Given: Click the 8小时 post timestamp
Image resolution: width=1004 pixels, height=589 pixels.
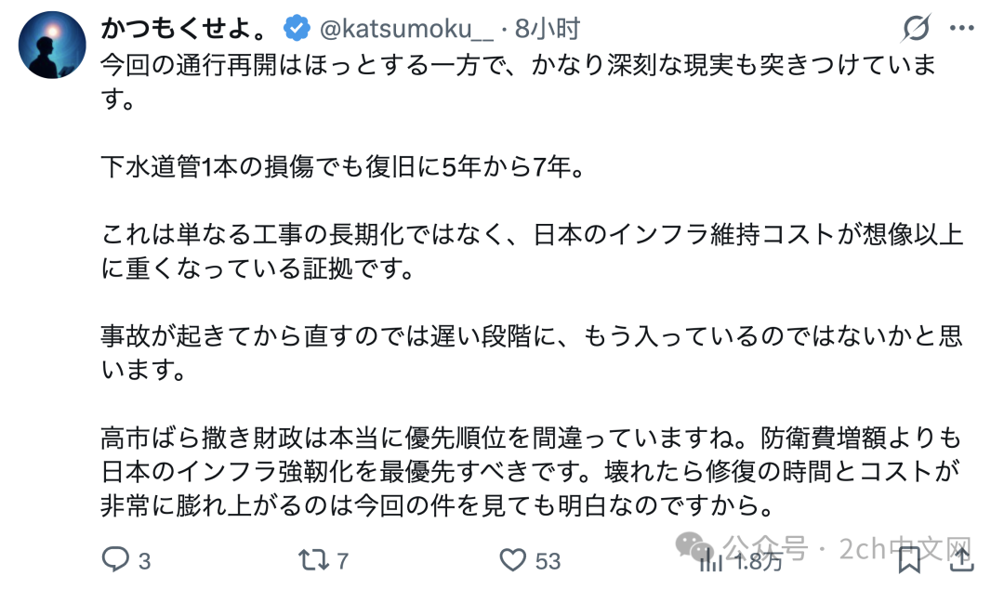Looking at the screenshot, I should coord(547,29).
